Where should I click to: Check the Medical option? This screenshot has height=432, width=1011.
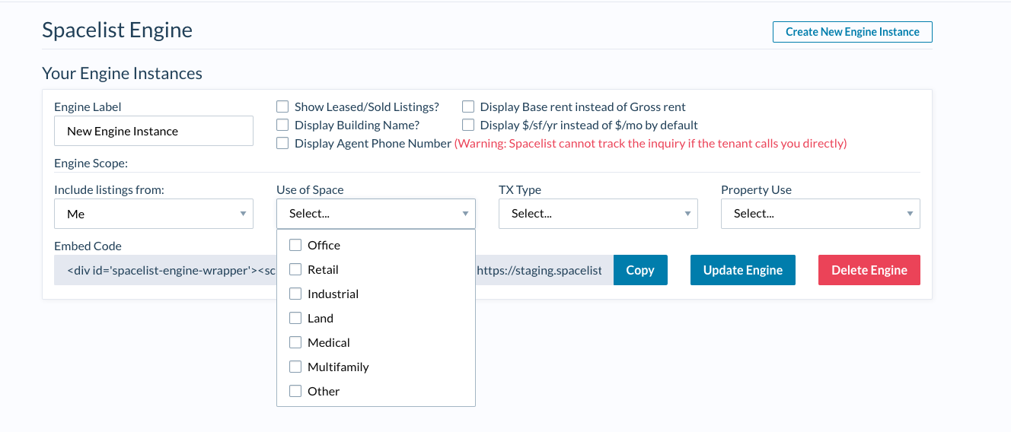pos(295,342)
